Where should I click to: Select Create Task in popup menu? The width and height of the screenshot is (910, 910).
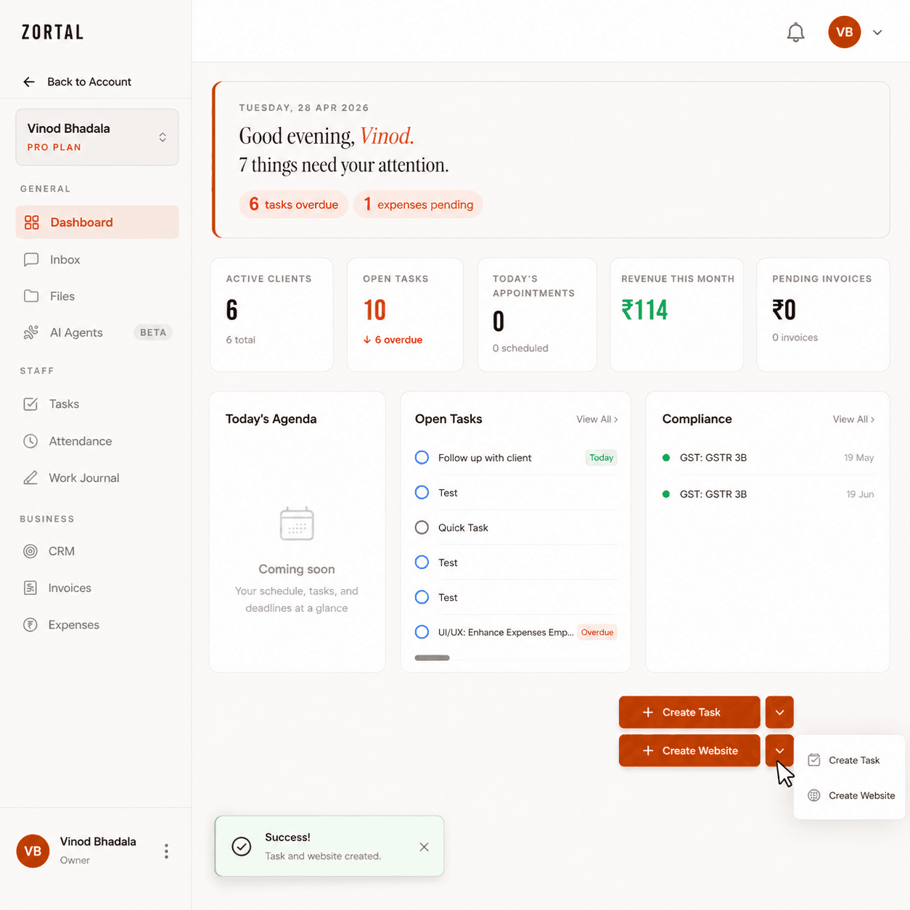[x=849, y=760]
